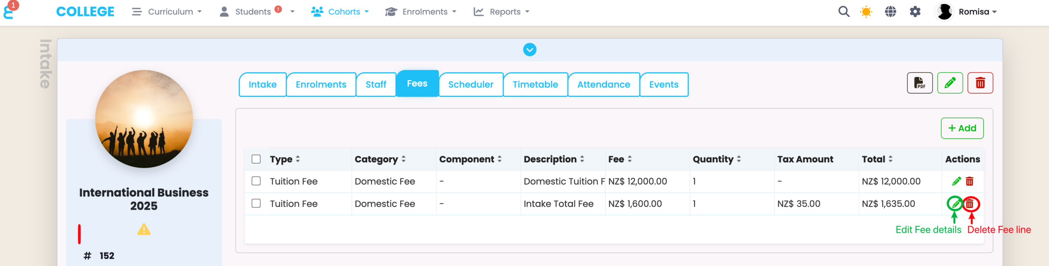1049x266 pixels.
Task: Open the Curriculum dropdown menu
Action: (x=167, y=12)
